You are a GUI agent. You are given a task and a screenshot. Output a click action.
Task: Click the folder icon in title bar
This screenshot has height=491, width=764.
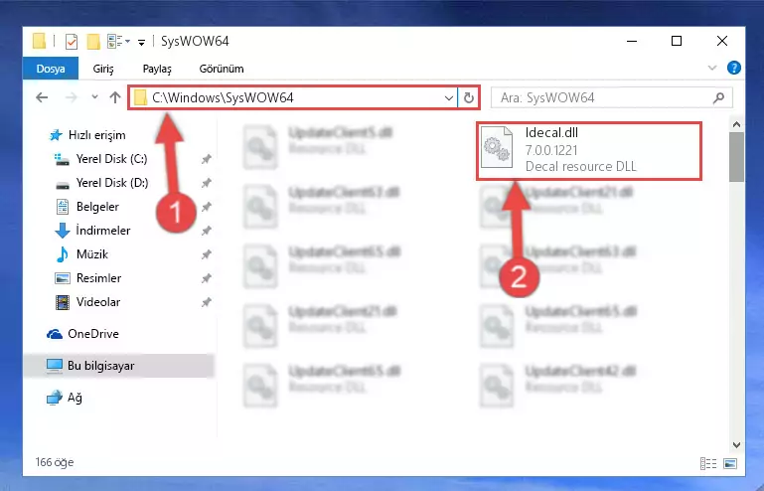tap(39, 42)
